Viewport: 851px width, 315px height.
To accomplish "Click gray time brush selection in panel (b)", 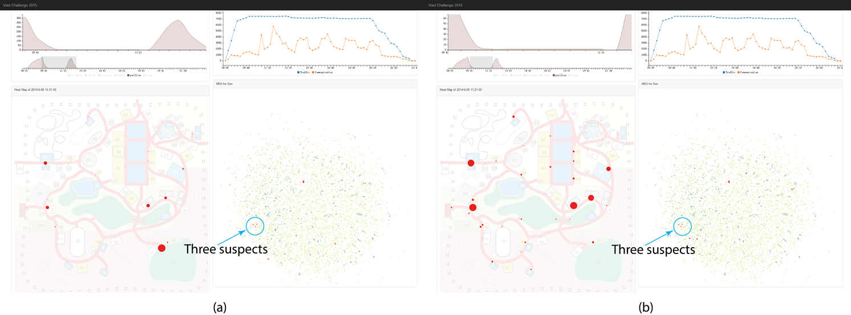I will coord(482,62).
